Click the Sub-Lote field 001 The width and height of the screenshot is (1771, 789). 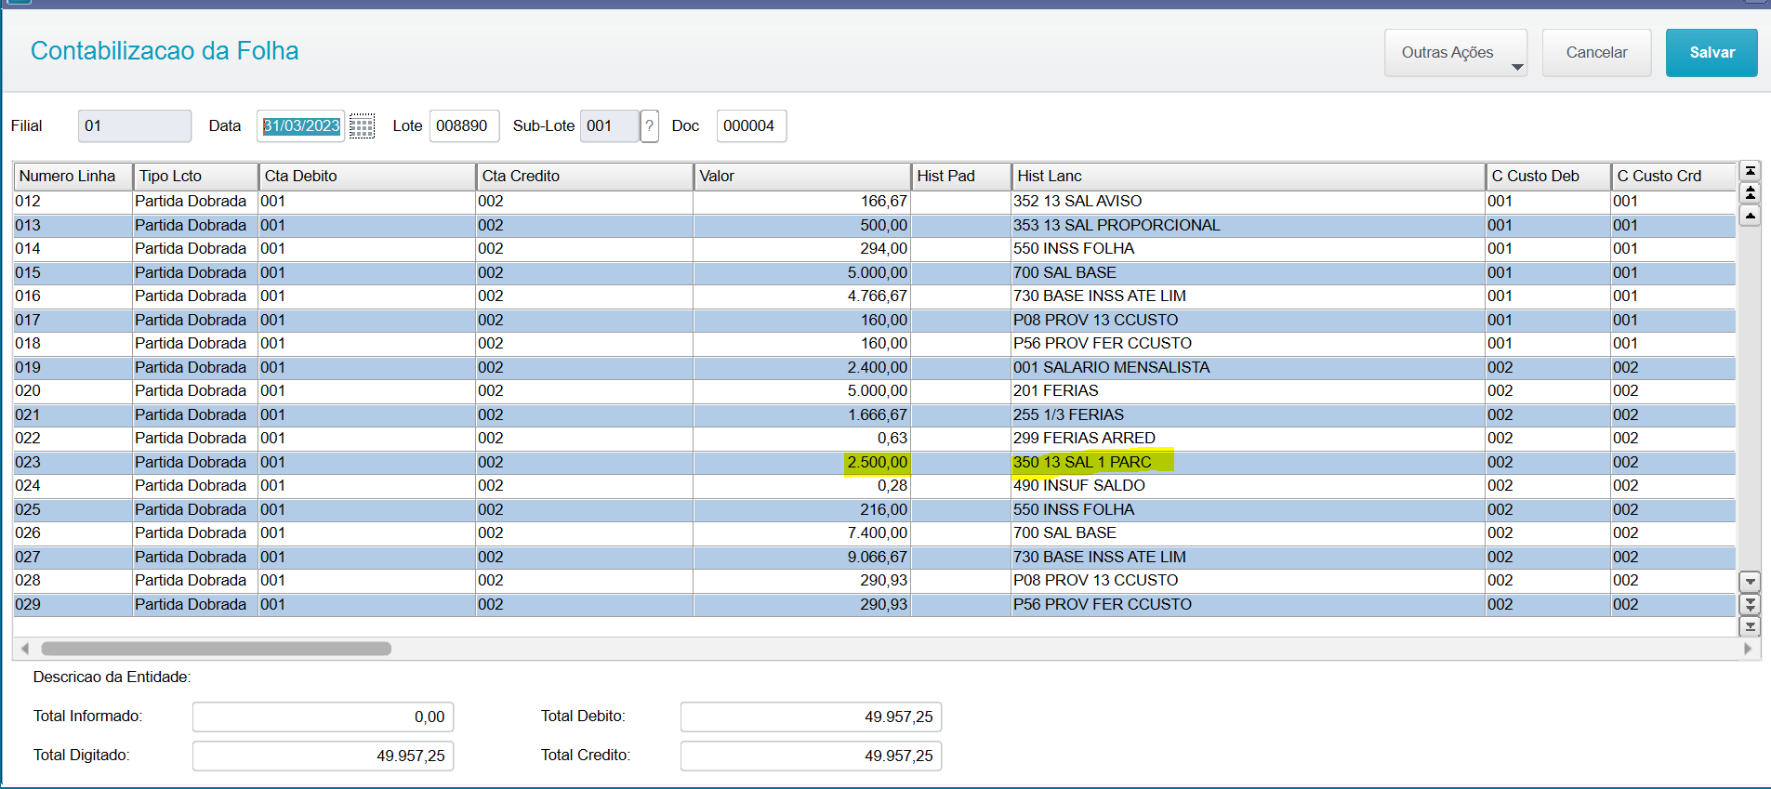point(610,126)
